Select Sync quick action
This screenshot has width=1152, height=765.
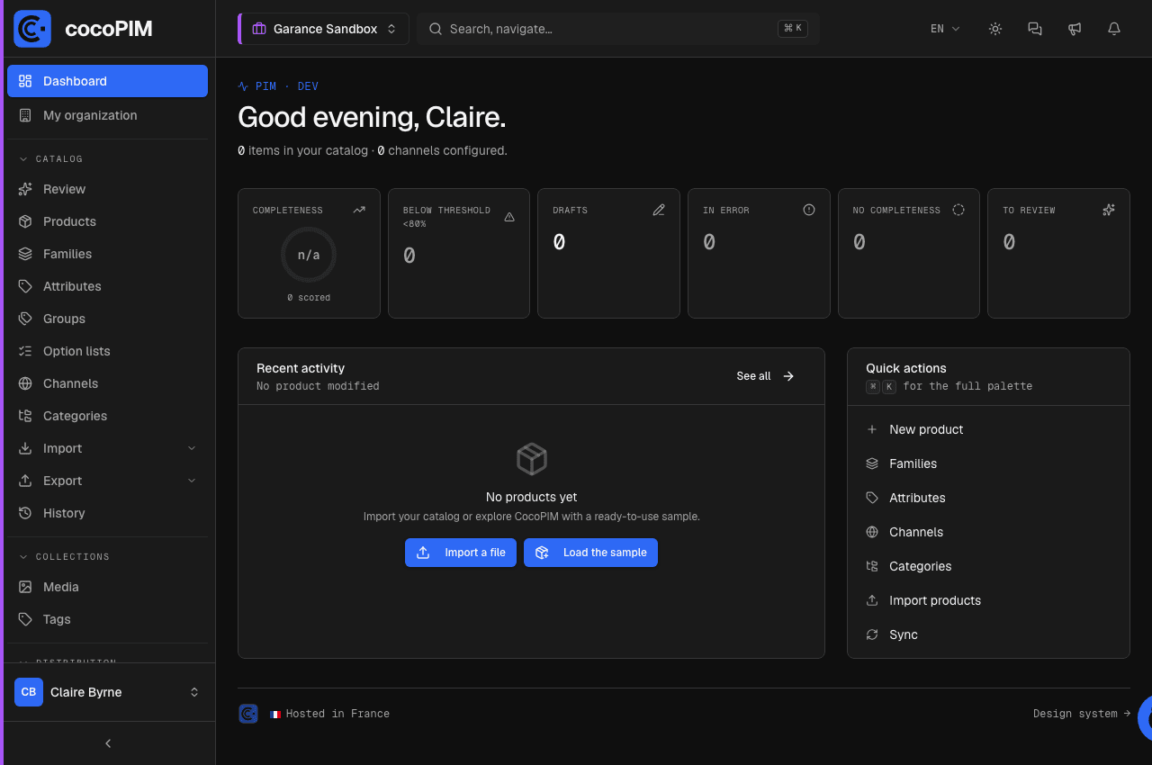pos(988,634)
